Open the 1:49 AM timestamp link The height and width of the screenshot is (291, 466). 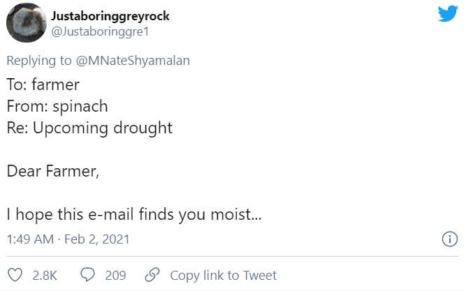pyautogui.click(x=30, y=239)
